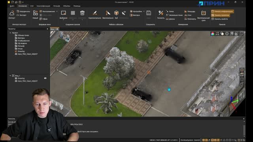
Task: Click the blue-green axis orientation gizmo
Action: (x=234, y=103)
